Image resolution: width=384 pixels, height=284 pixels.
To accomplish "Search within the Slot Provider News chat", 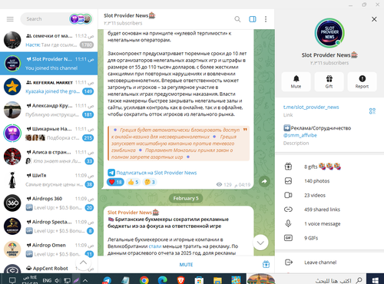I will pyautogui.click(x=237, y=19).
